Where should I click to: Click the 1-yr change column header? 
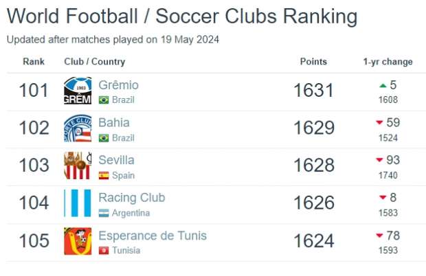click(x=388, y=62)
